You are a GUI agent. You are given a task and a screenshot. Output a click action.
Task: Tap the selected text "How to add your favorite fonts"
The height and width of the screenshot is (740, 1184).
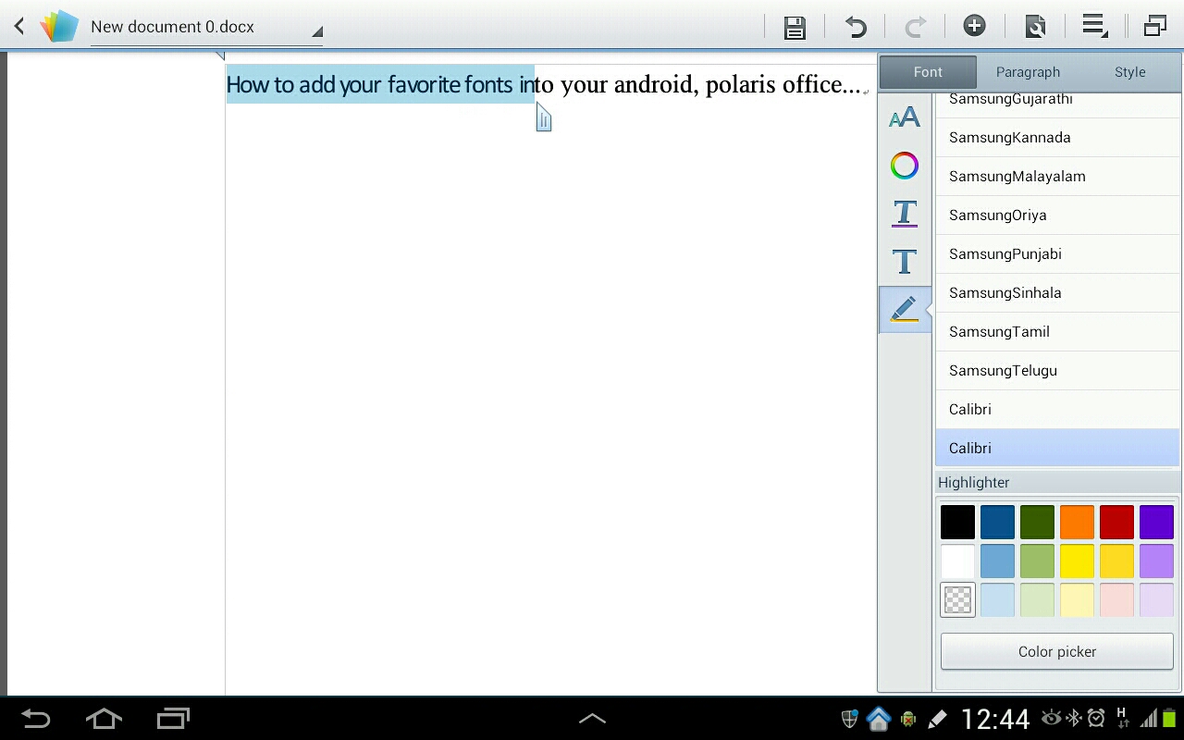coord(369,84)
